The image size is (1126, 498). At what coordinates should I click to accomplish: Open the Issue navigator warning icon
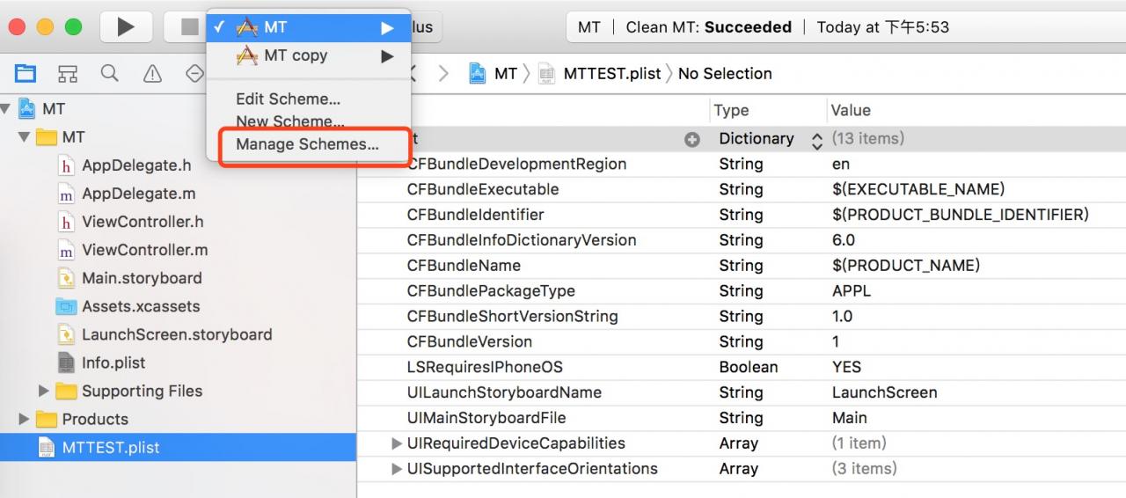point(152,73)
